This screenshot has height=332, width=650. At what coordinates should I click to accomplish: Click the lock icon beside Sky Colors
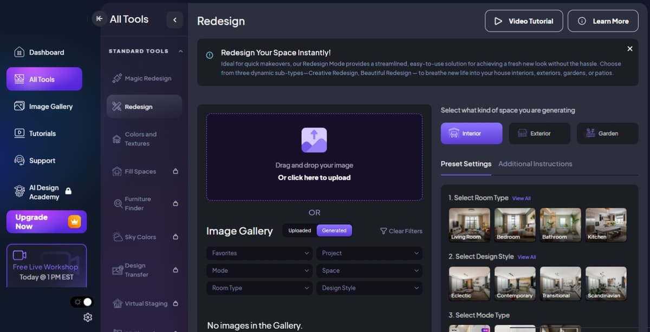point(175,237)
